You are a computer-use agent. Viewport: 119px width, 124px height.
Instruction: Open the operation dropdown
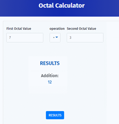pyautogui.click(x=55, y=38)
